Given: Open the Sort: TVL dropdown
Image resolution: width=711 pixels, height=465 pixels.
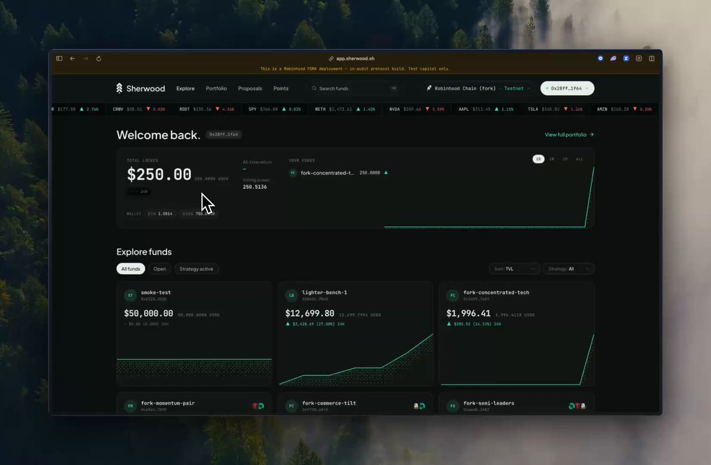Looking at the screenshot, I should (515, 269).
